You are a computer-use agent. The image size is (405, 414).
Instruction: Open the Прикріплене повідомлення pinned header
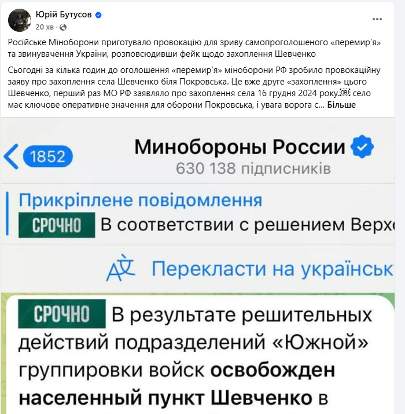point(140,200)
